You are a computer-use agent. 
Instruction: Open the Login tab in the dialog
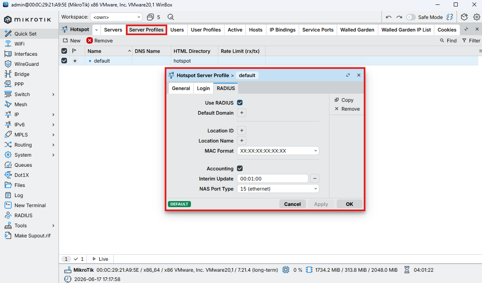point(203,88)
